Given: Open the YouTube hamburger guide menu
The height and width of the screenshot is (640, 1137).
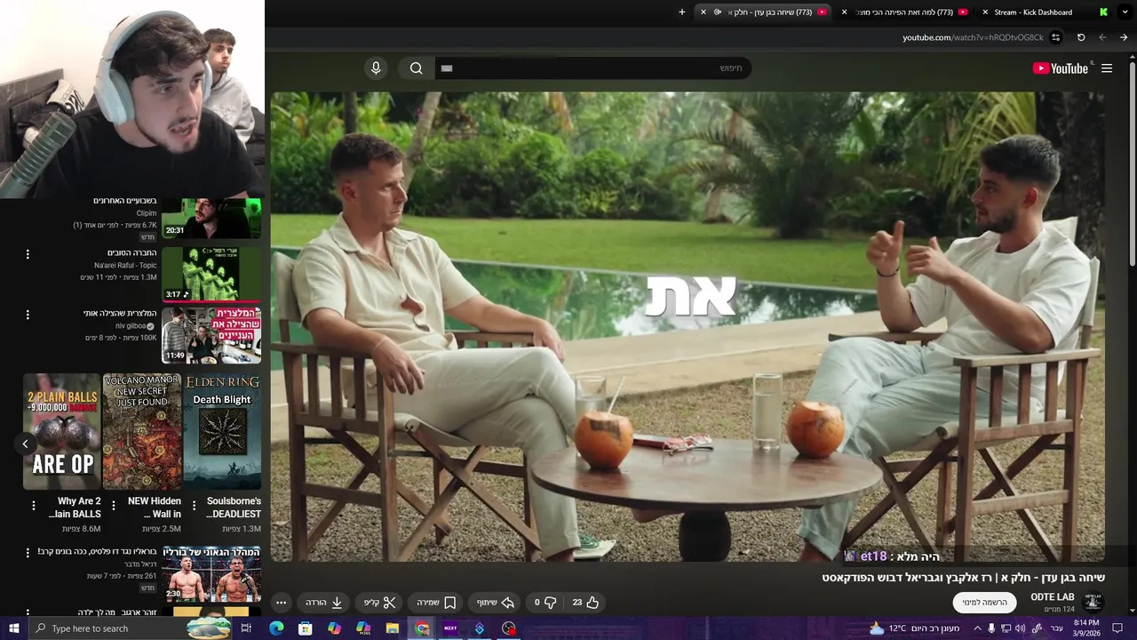Looking at the screenshot, I should coord(1107,68).
